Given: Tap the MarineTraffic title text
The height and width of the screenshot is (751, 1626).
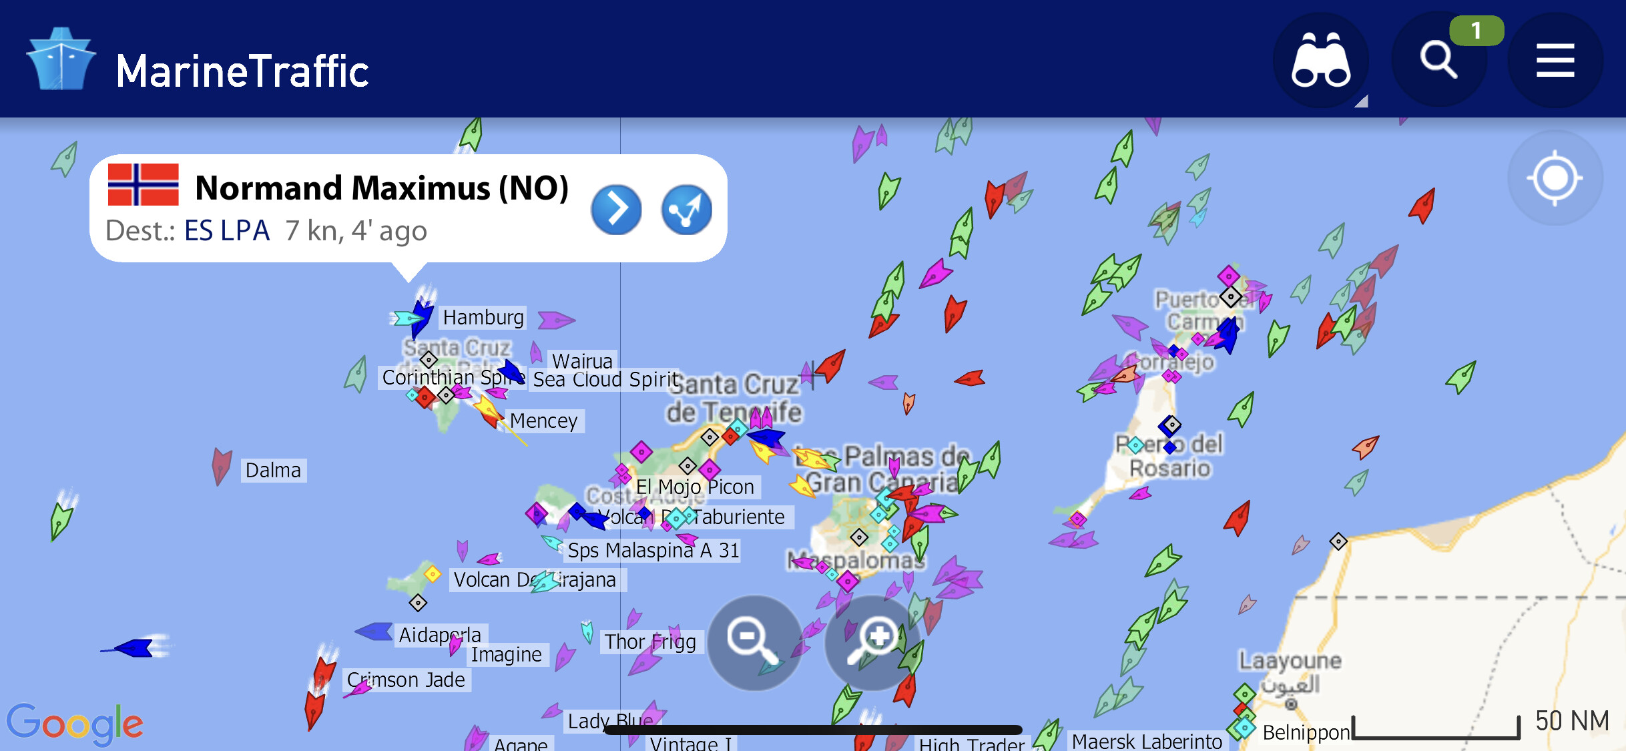Looking at the screenshot, I should pyautogui.click(x=242, y=71).
